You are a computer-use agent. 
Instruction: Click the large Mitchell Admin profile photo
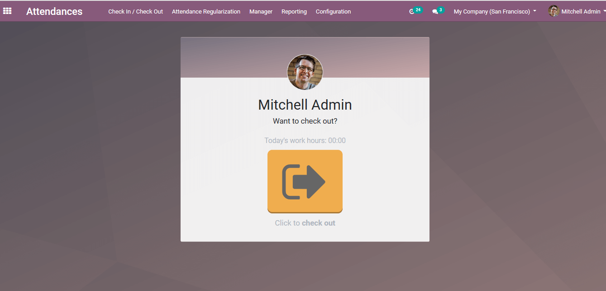coord(305,72)
